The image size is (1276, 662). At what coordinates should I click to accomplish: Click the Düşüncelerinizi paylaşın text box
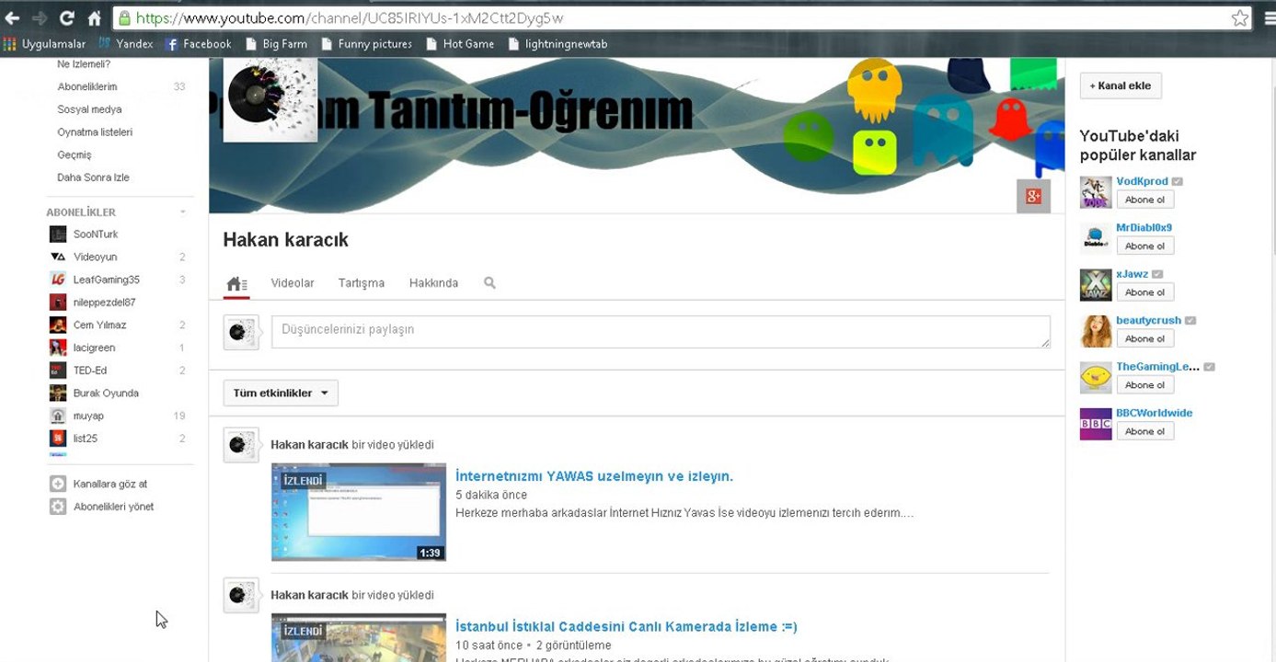(x=661, y=332)
